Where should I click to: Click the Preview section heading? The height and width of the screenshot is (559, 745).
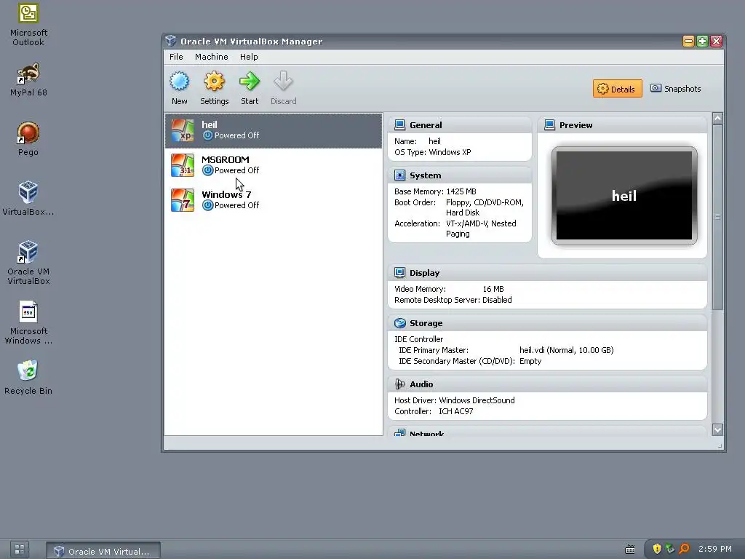[576, 125]
